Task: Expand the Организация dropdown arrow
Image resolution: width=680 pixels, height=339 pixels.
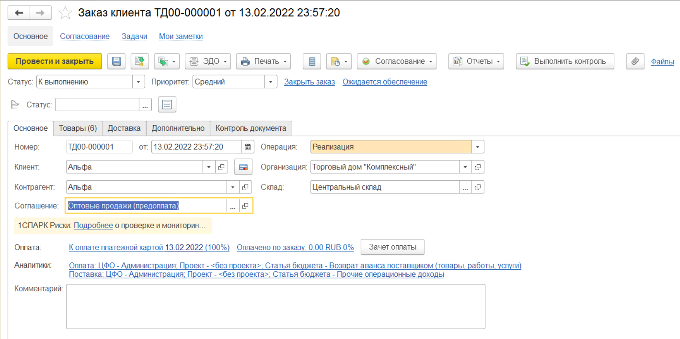Action: click(465, 167)
